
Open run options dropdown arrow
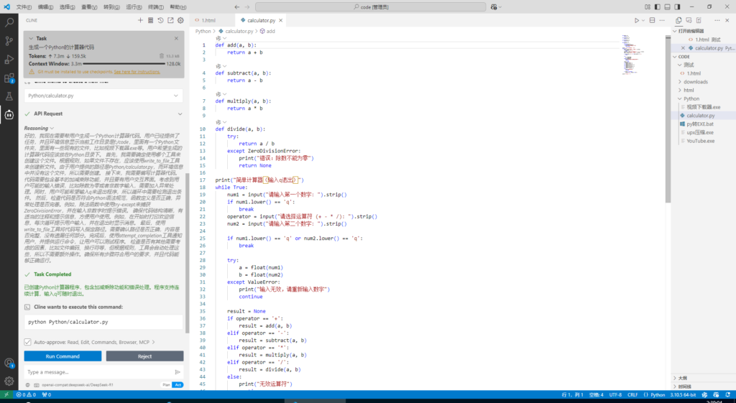[x=643, y=20]
